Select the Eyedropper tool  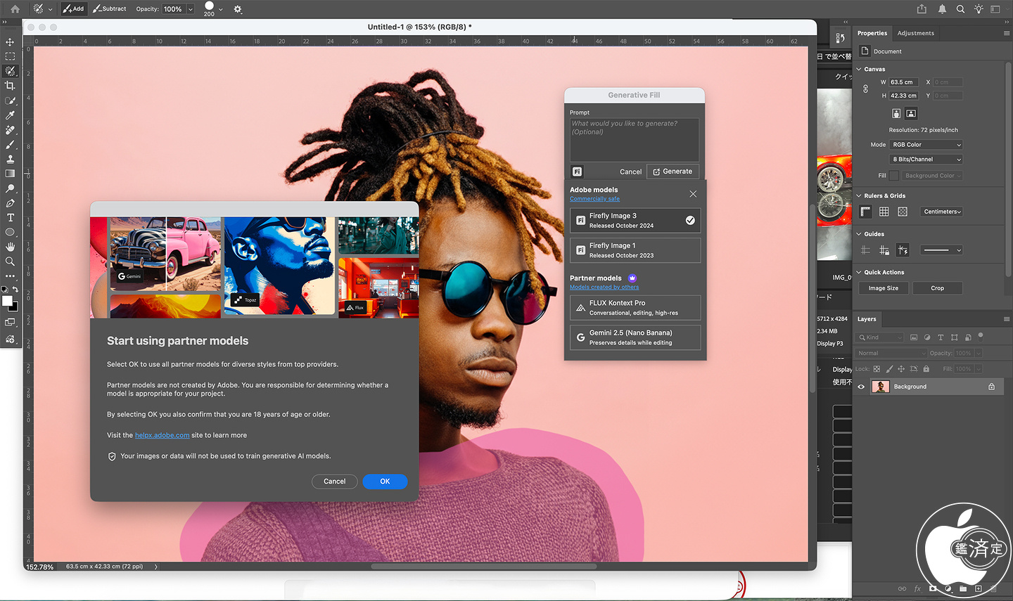coord(10,115)
